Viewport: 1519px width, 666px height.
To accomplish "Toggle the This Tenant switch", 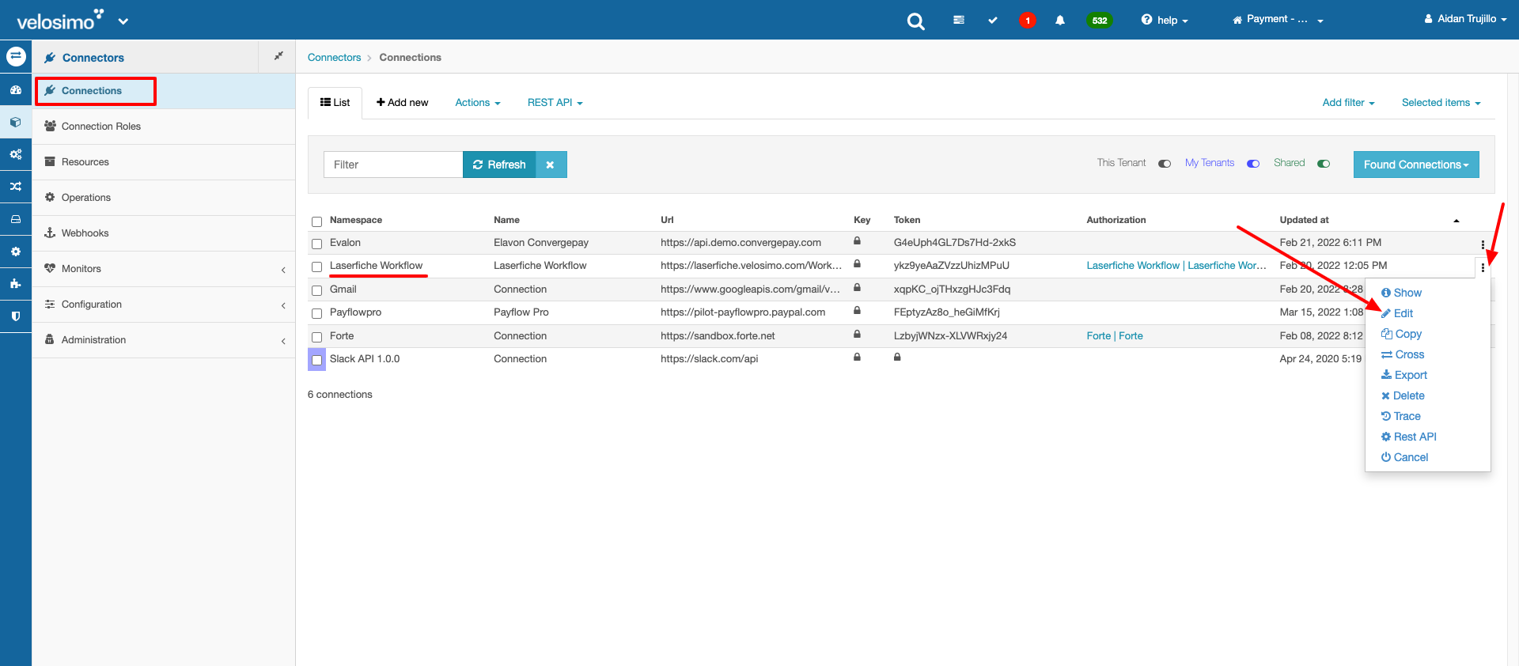I will click(x=1165, y=164).
